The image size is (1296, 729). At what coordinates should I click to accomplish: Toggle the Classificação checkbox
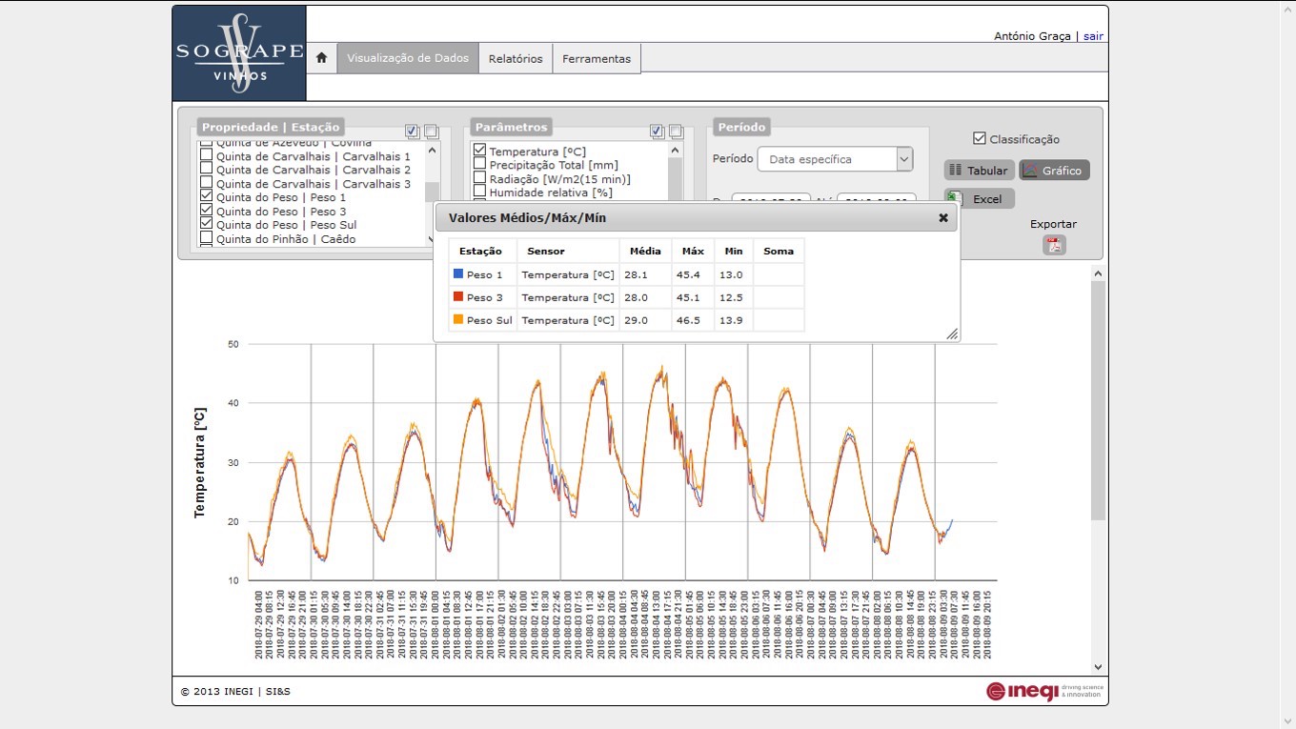(980, 139)
